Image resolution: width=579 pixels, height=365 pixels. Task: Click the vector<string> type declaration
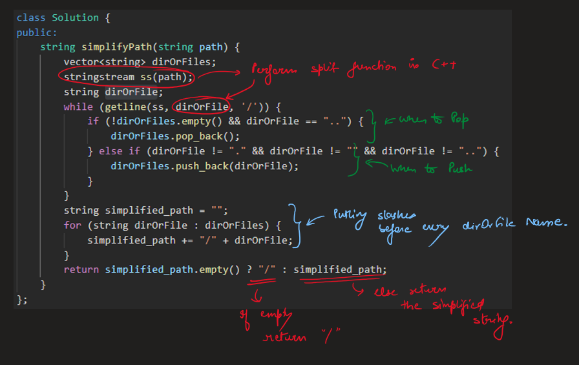[x=104, y=62]
